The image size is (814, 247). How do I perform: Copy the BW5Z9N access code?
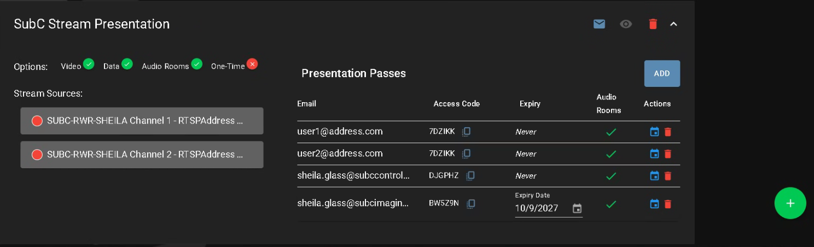470,204
